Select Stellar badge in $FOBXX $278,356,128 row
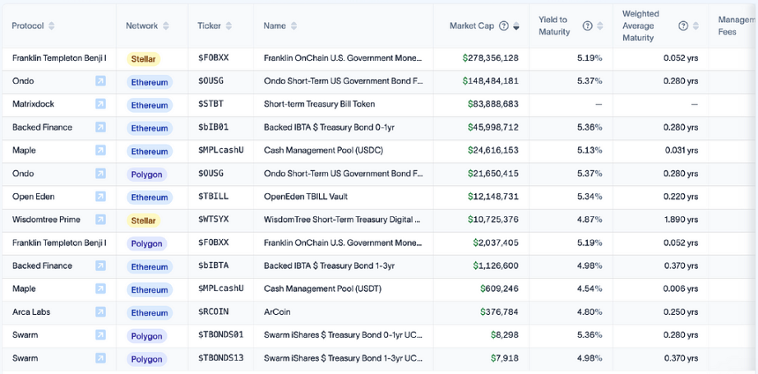Viewport: 758px width, 374px height. click(143, 59)
